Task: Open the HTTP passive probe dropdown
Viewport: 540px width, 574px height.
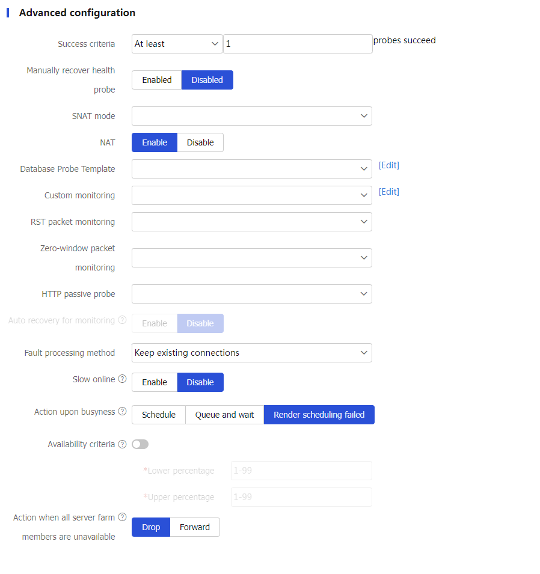Action: (251, 294)
